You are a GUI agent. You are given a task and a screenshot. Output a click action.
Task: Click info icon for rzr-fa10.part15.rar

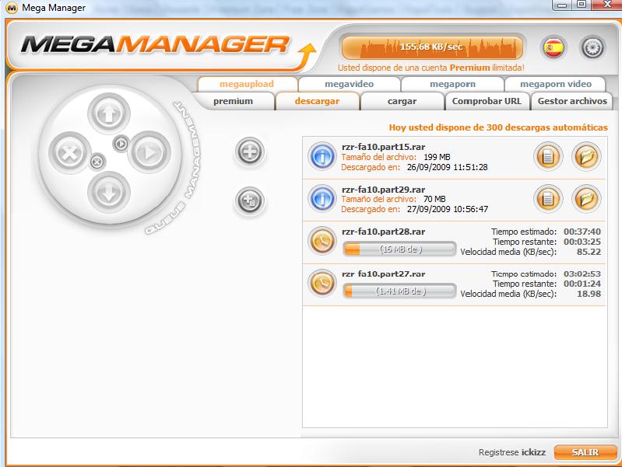[x=322, y=156]
